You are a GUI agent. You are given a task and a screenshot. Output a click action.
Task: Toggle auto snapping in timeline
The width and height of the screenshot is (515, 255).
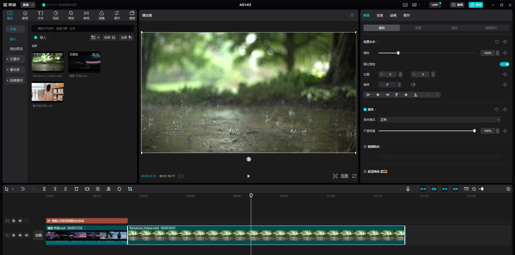point(434,189)
